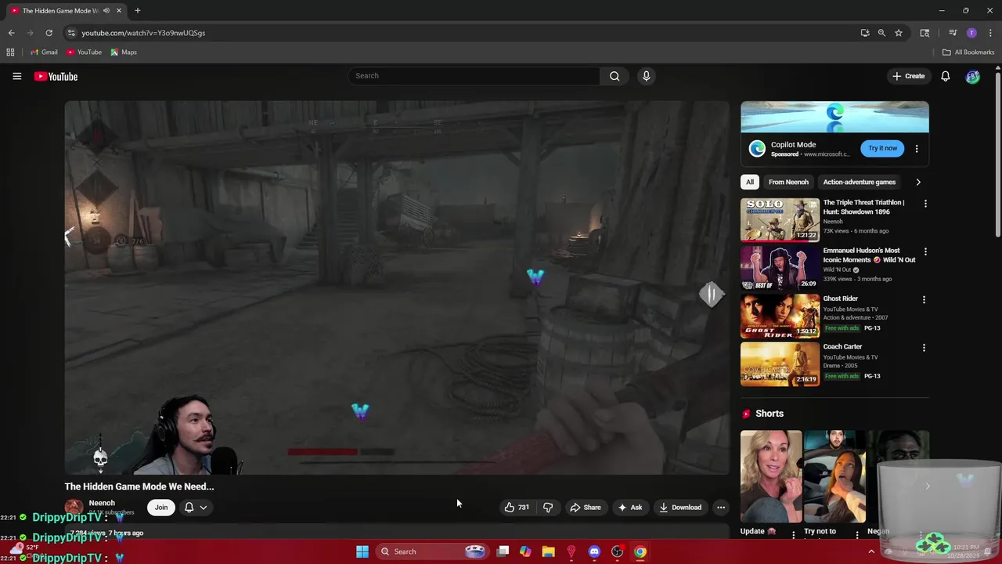
Task: Open options for the Copilot Mode ad
Action: click(x=917, y=149)
